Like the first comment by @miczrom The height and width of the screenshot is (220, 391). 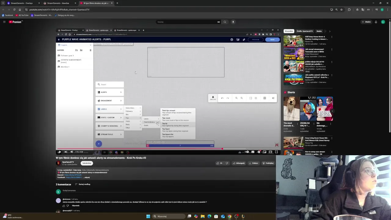[64, 206]
